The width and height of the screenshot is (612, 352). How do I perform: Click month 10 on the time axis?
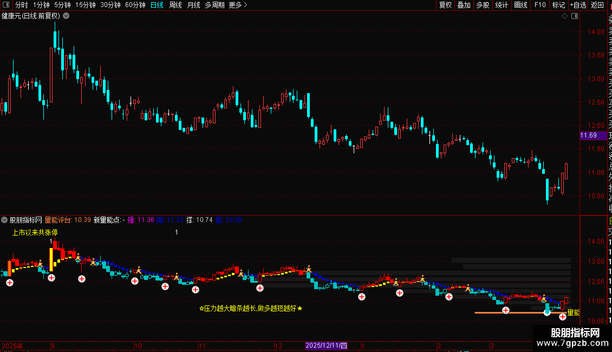pyautogui.click(x=138, y=346)
